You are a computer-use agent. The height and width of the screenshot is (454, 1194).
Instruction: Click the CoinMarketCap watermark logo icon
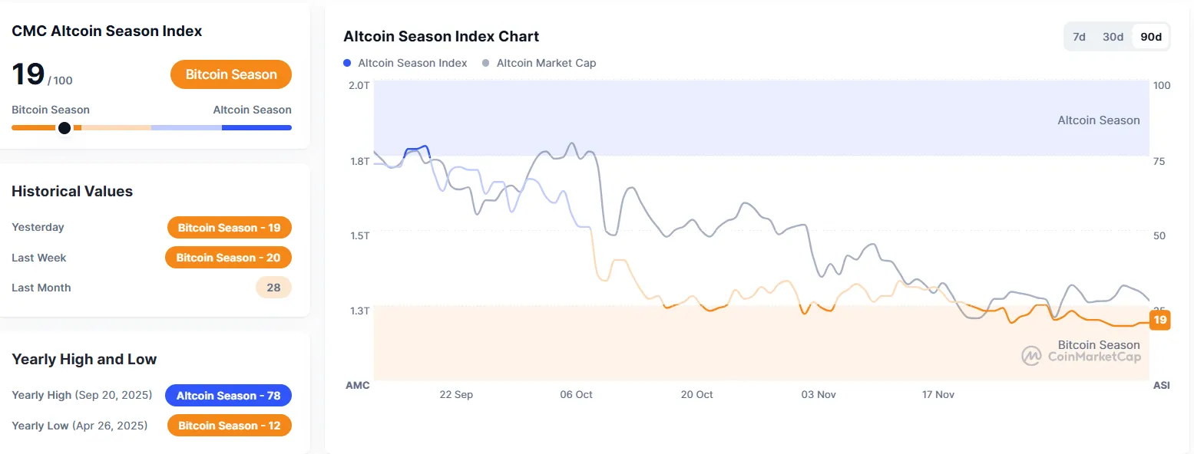[x=1031, y=356]
